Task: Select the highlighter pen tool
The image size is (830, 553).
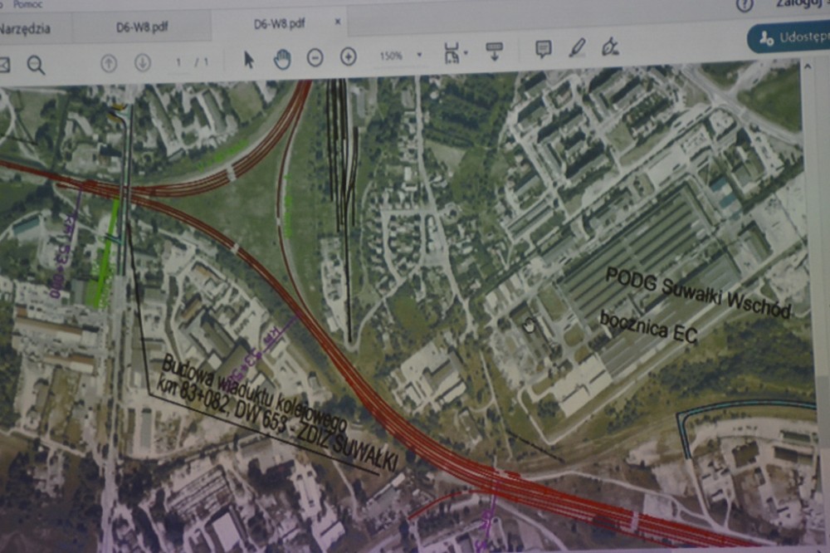Action: [577, 47]
